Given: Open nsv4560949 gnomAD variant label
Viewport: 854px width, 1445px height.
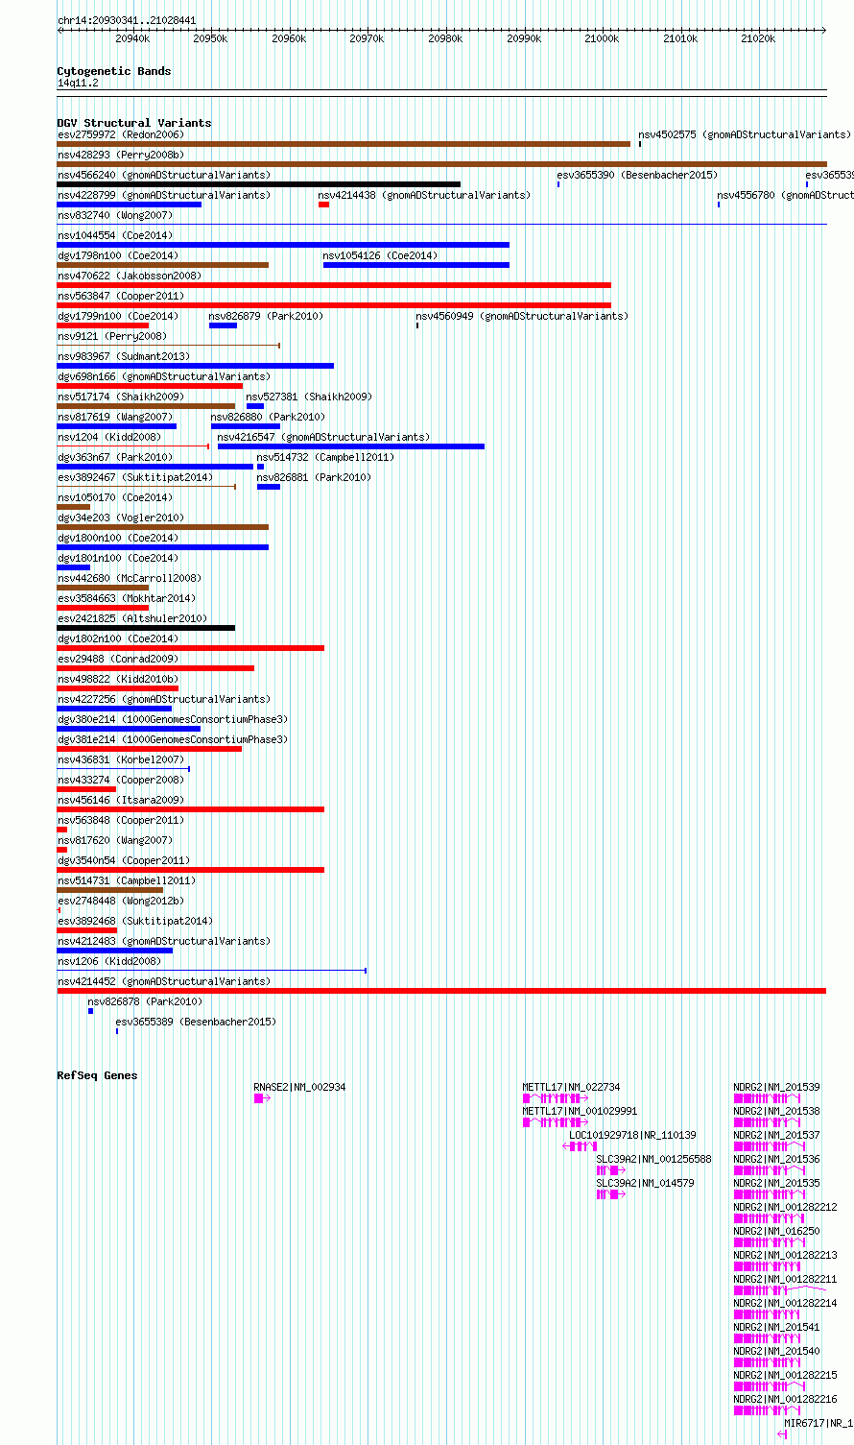Looking at the screenshot, I should coord(521,316).
